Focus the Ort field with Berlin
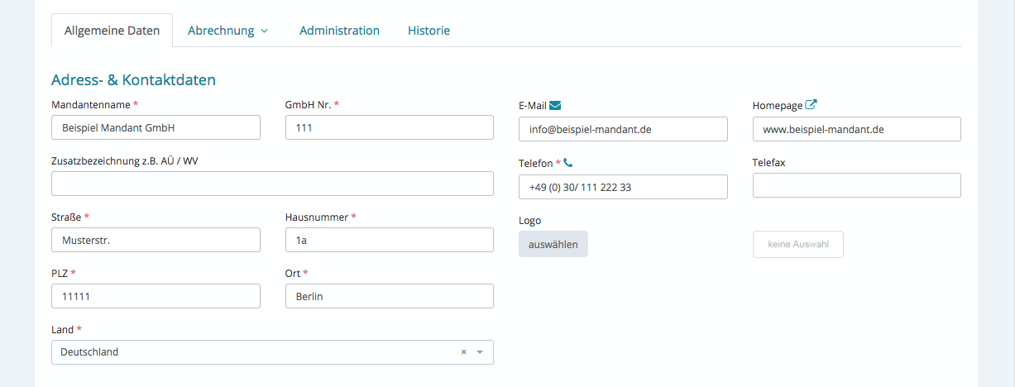The image size is (1015, 387). 389,296
